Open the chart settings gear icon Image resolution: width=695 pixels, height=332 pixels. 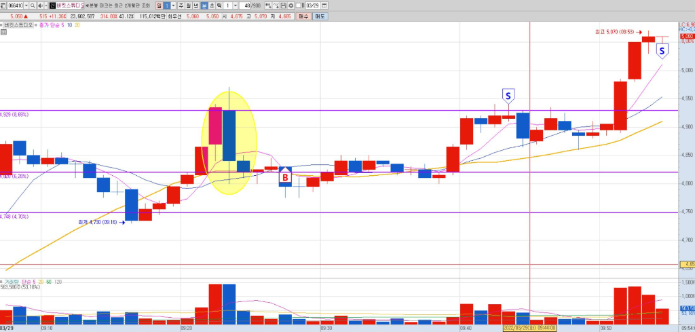pyautogui.click(x=290, y=5)
